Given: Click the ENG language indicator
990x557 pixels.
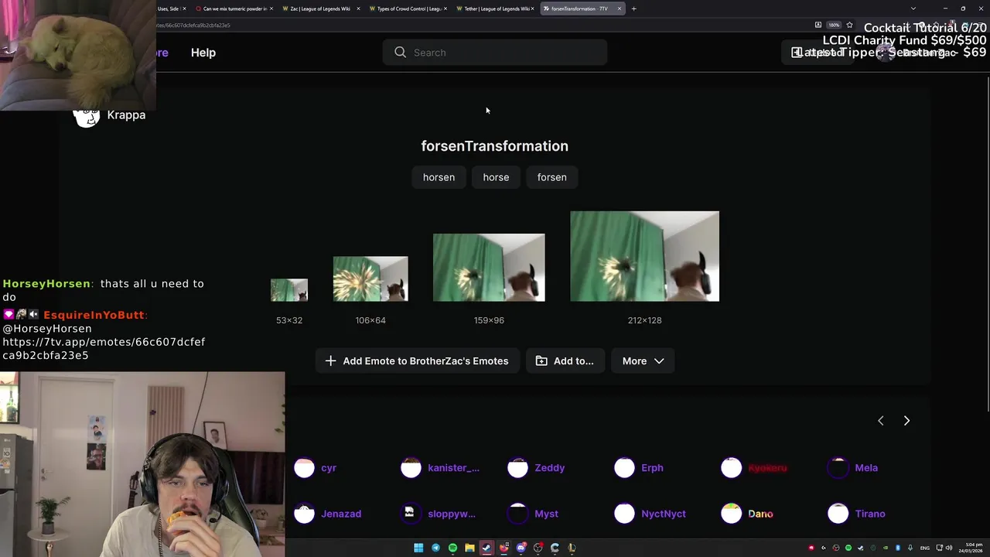Looking at the screenshot, I should (925, 548).
